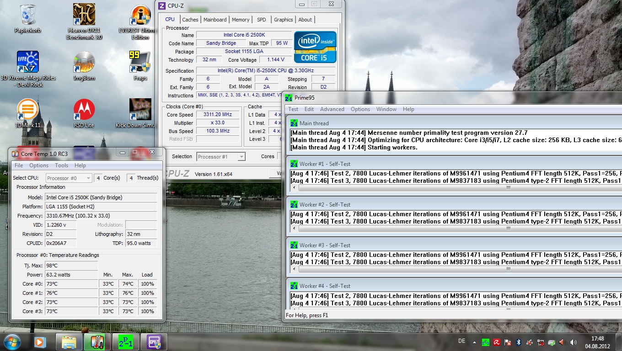Click the CPU-Z title bar Z icon
This screenshot has width=622, height=351.
pos(161,5)
